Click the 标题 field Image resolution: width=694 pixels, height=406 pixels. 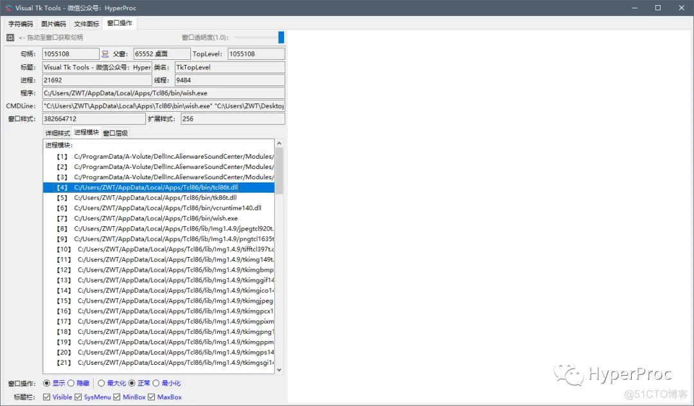(x=98, y=67)
